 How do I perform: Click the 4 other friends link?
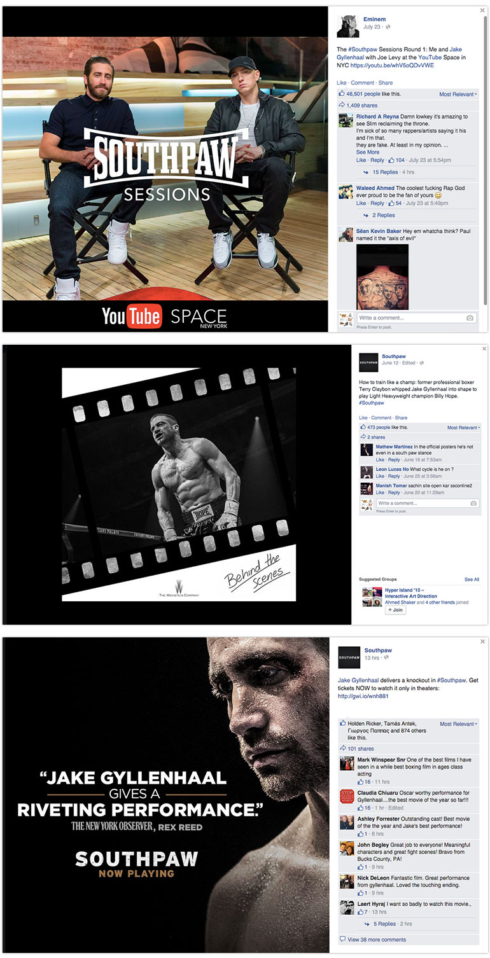point(442,602)
